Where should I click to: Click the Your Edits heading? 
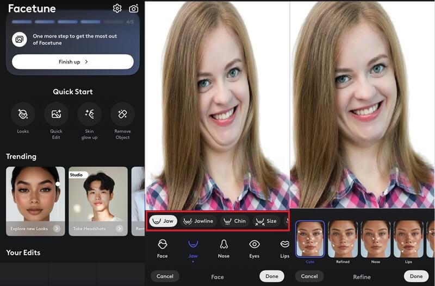(x=23, y=252)
